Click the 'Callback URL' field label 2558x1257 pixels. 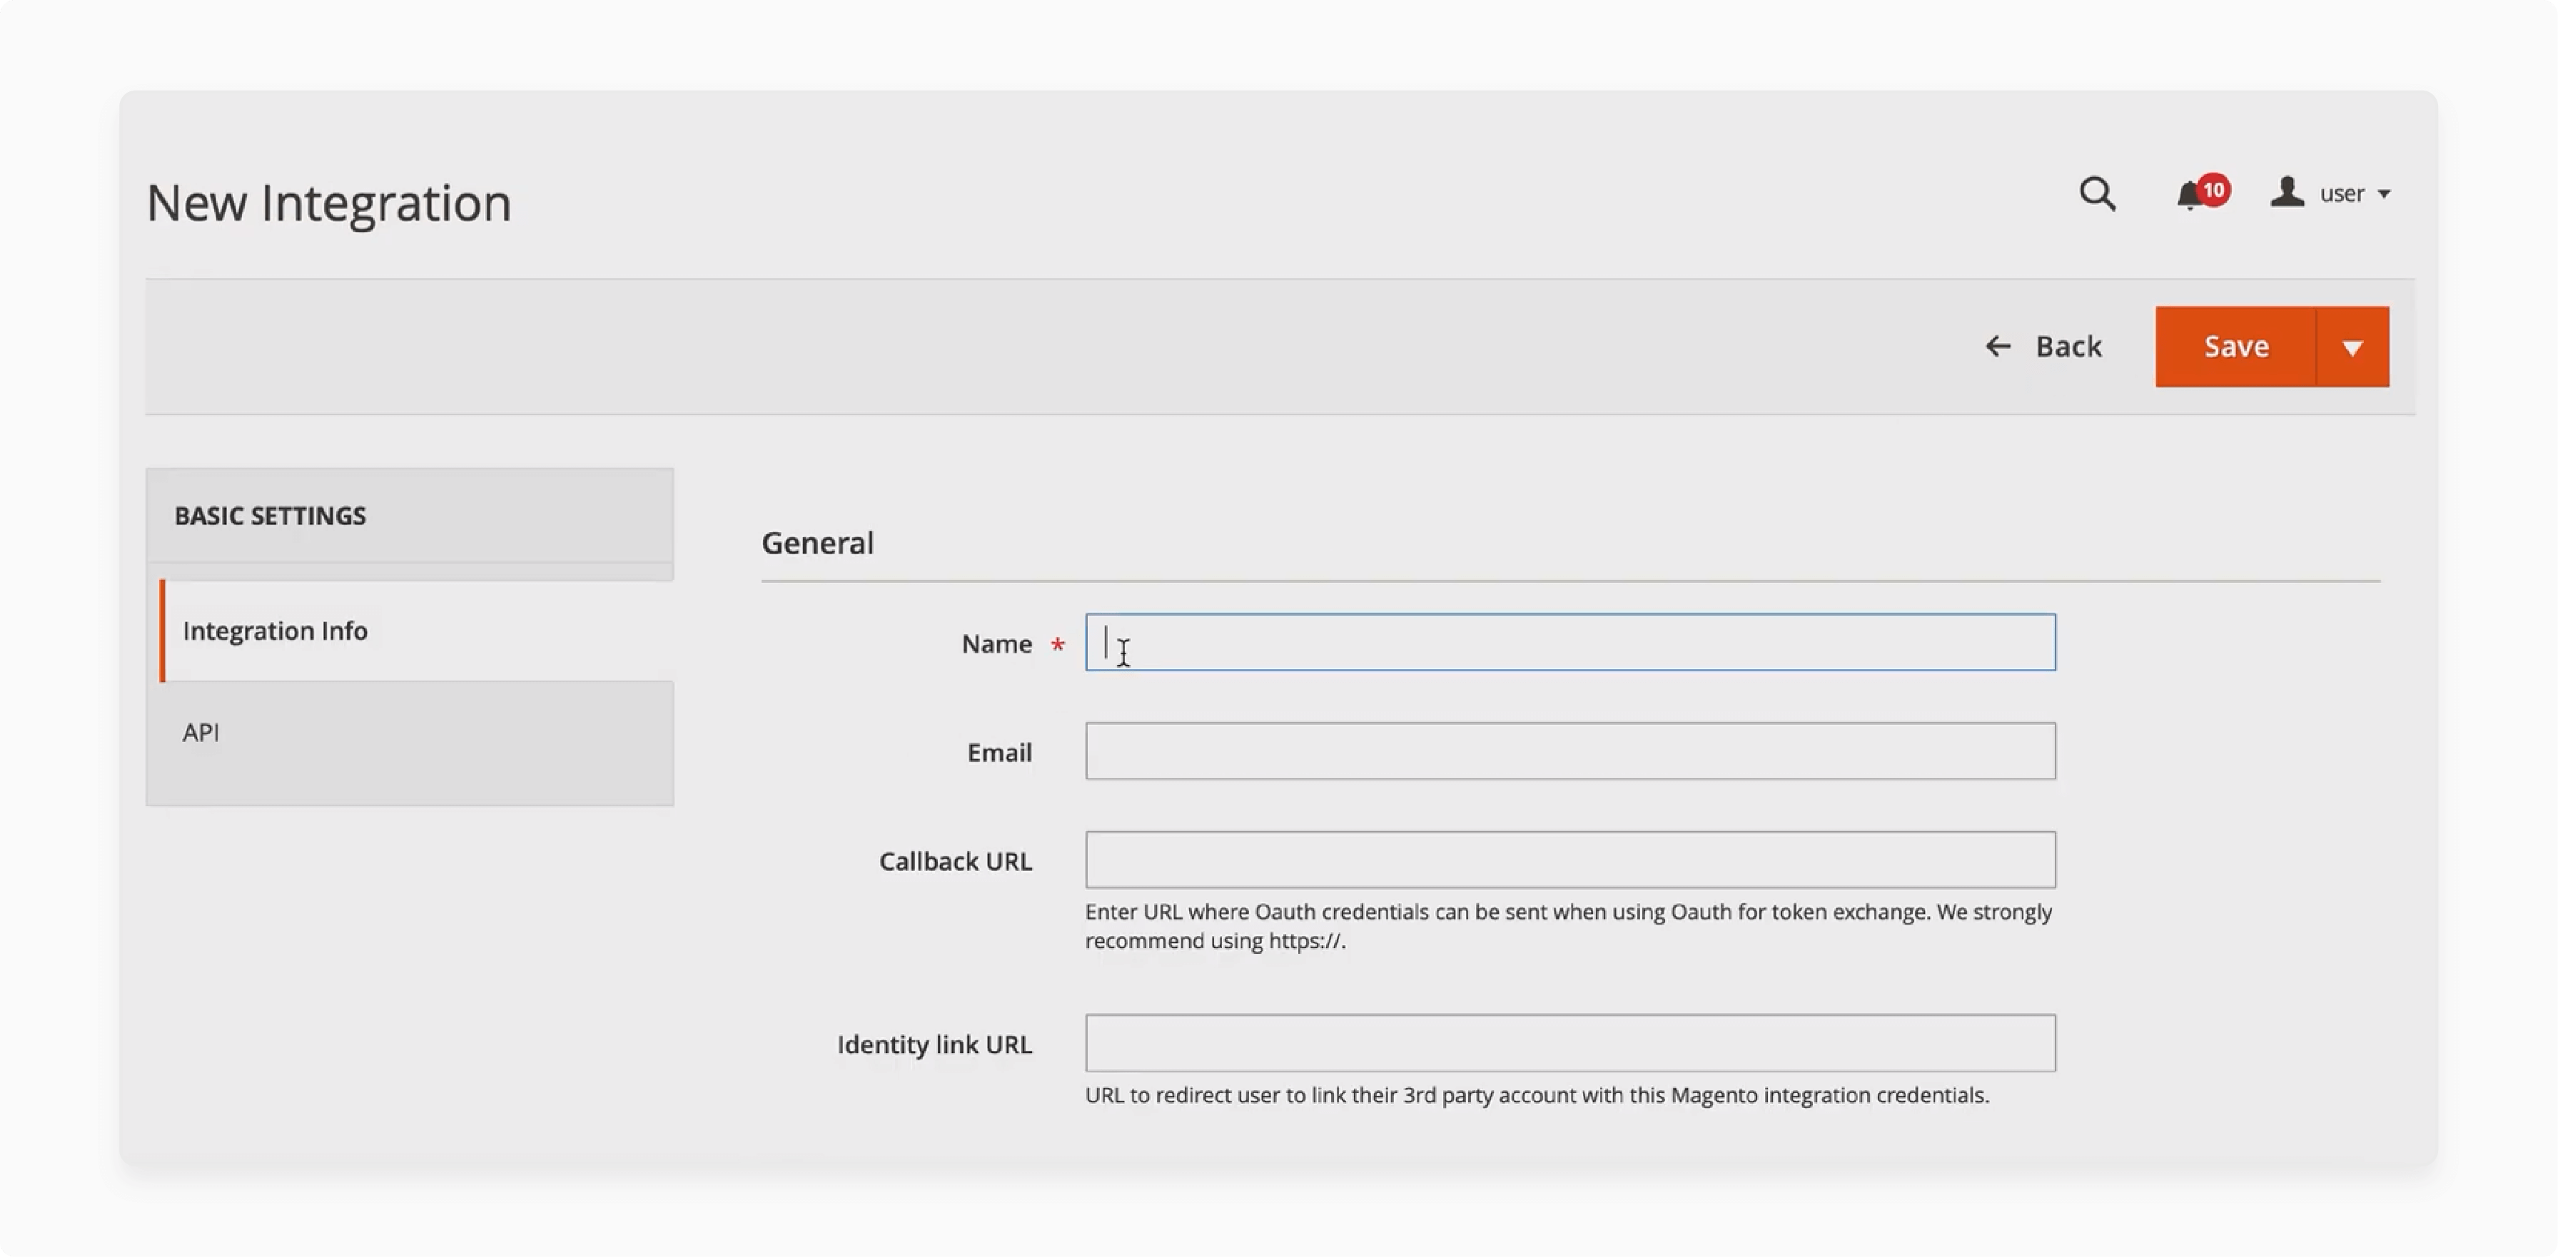pyautogui.click(x=955, y=862)
